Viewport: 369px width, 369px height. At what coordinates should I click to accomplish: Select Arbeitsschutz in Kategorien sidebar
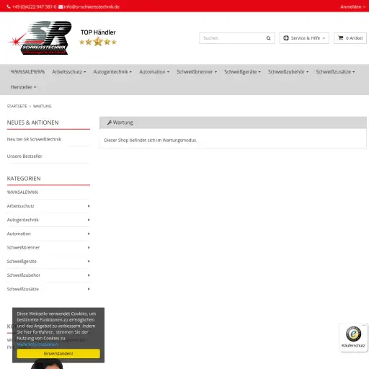pyautogui.click(x=21, y=206)
